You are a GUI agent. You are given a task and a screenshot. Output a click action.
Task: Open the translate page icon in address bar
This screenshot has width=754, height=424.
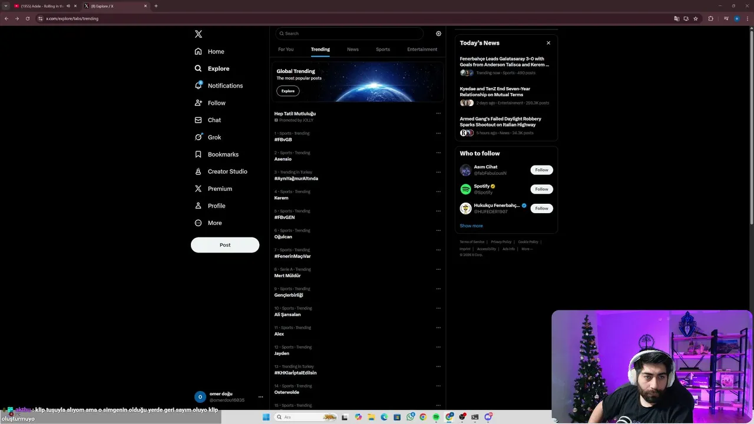676,18
